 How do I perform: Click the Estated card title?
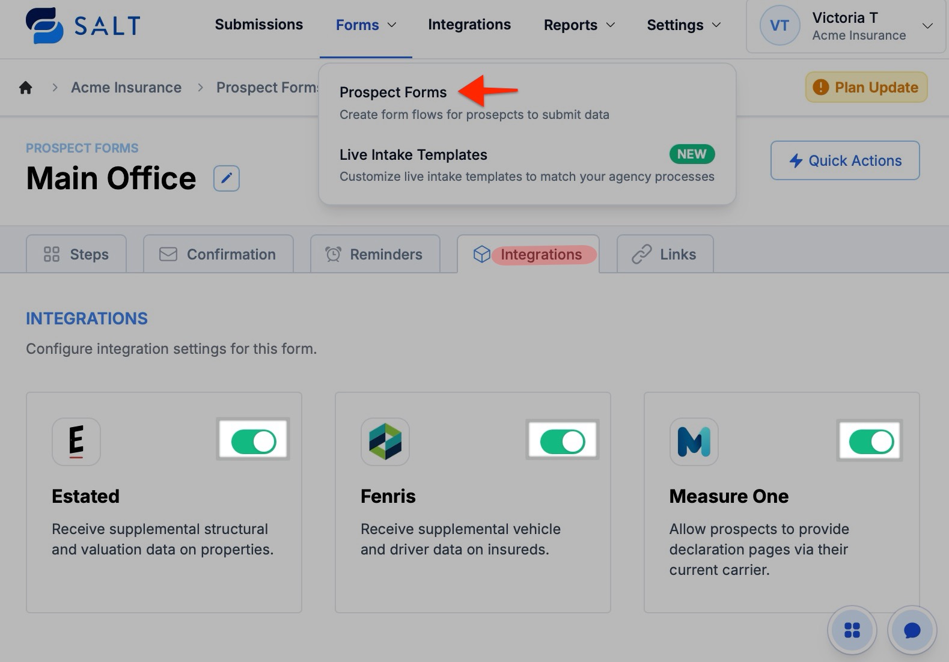86,496
